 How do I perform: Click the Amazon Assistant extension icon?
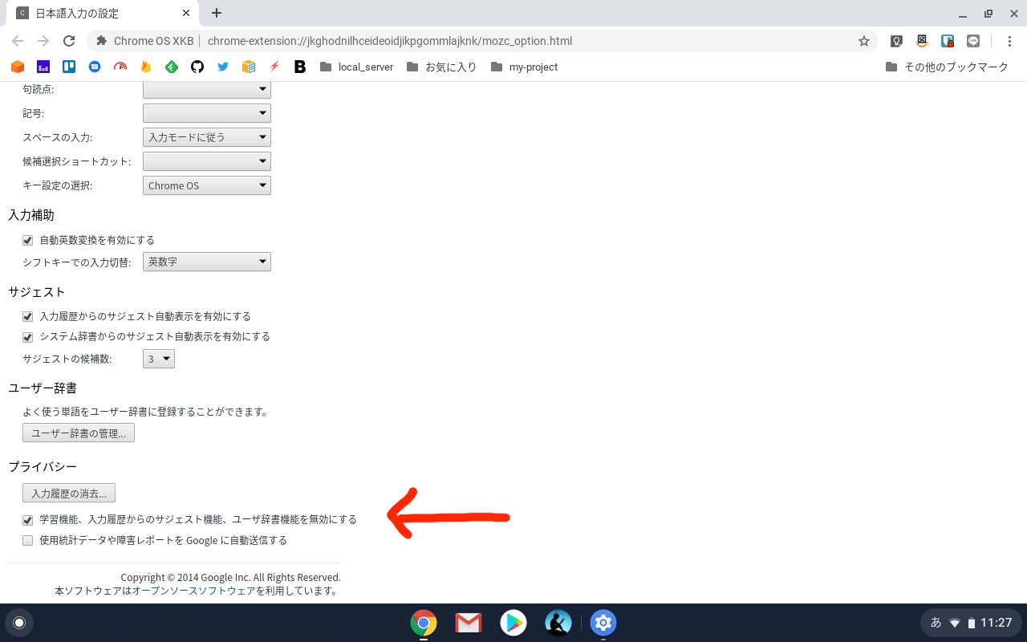point(921,40)
